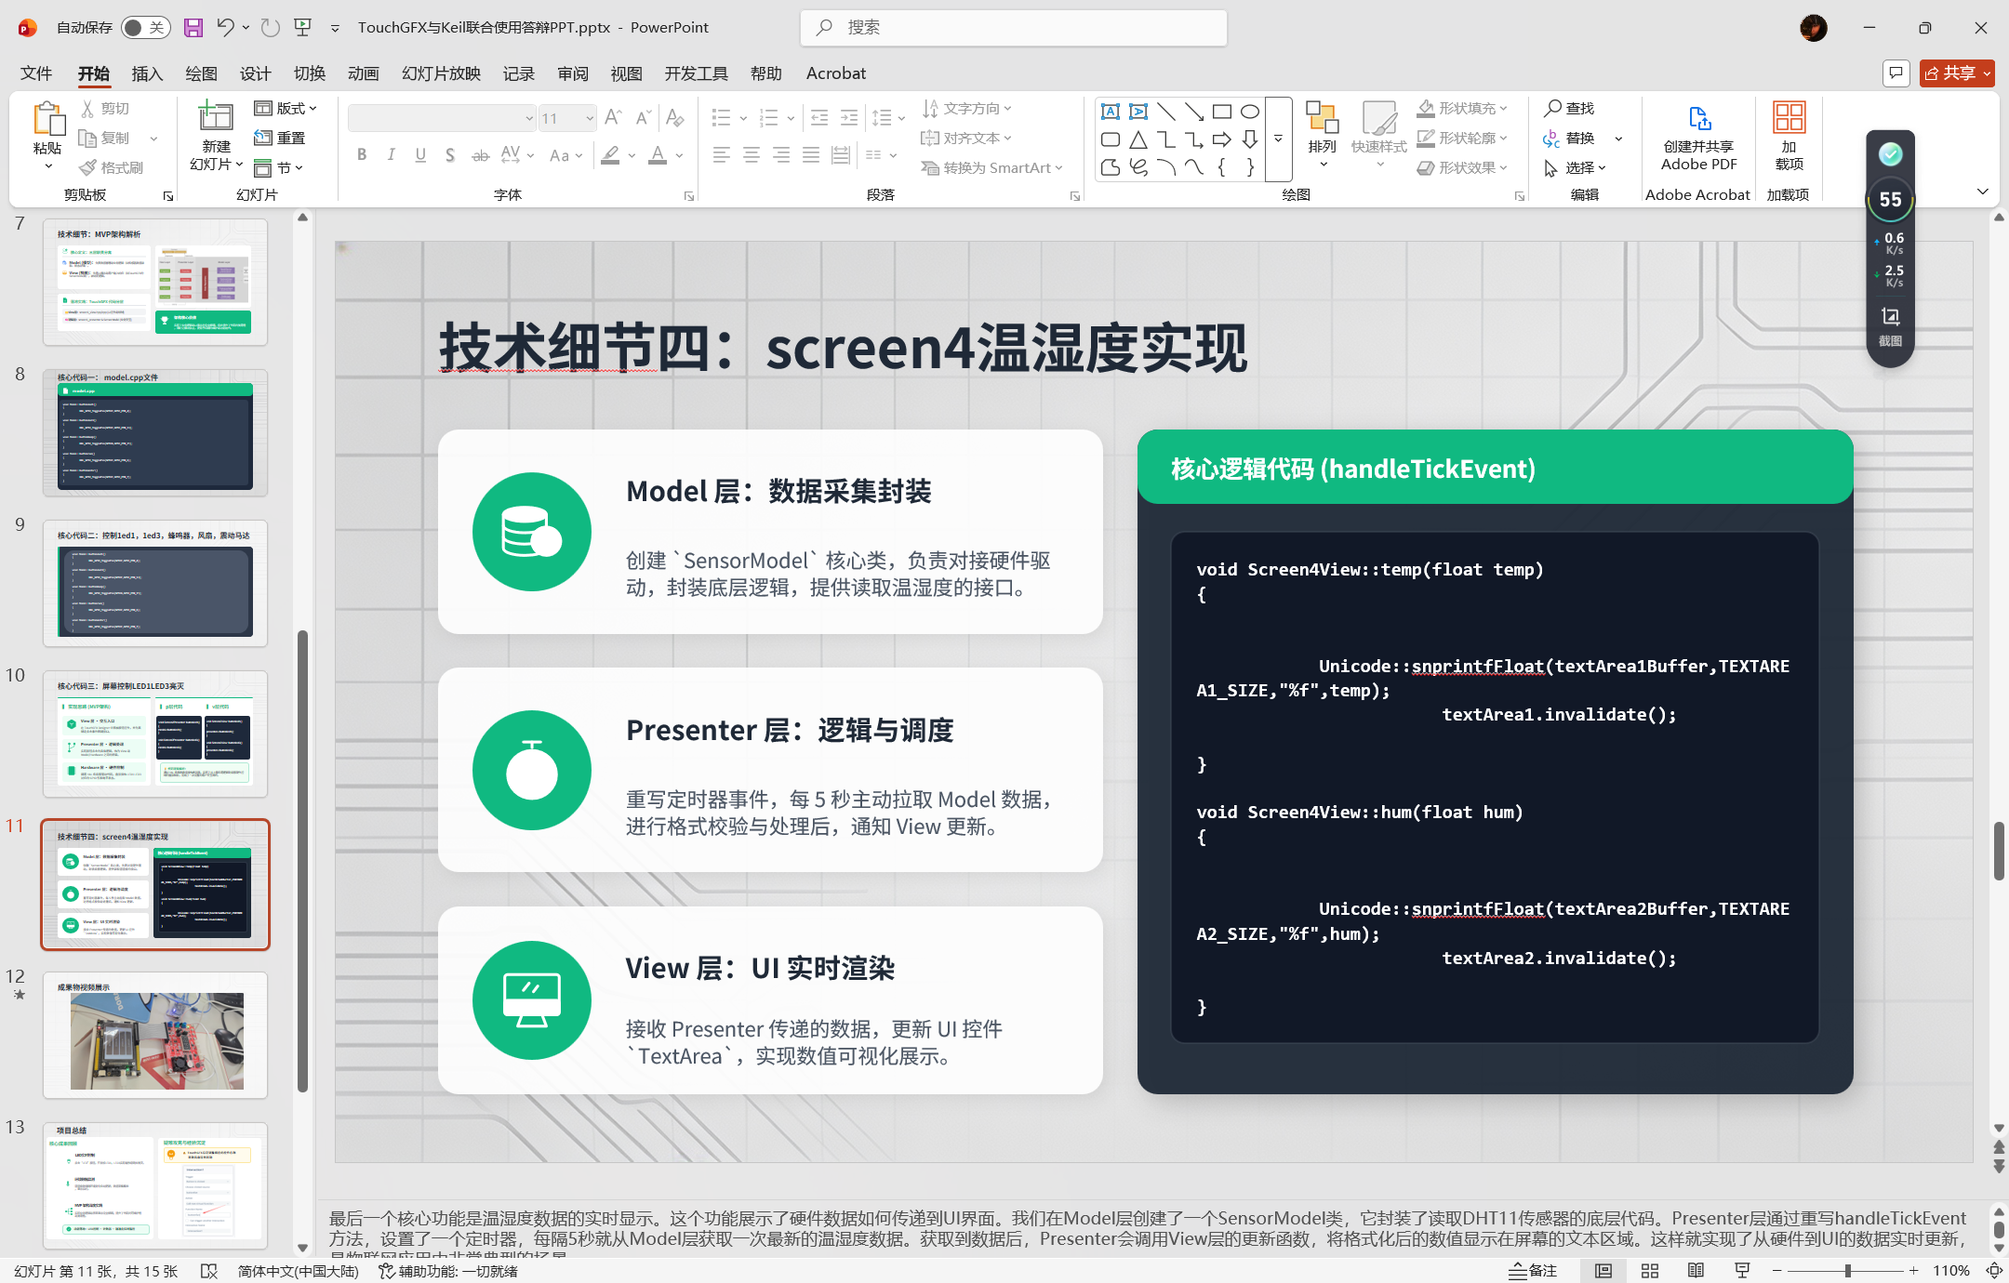Click the Arrange (排列) icon
The image size is (2009, 1283).
[1322, 118]
